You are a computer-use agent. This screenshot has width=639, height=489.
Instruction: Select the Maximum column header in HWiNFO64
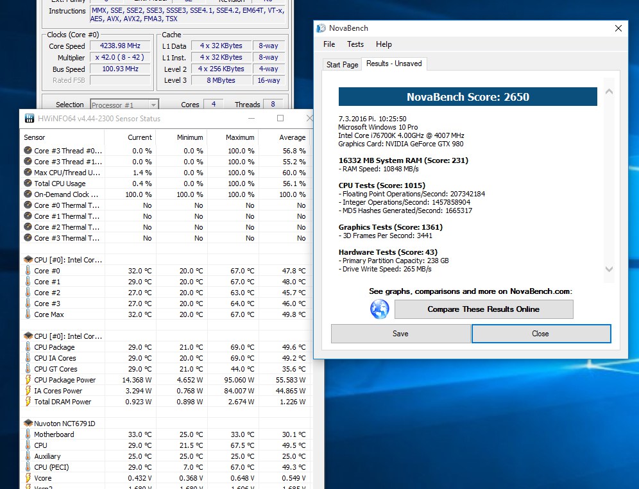click(240, 138)
